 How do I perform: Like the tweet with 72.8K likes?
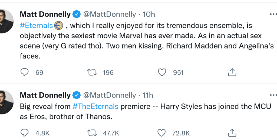(x=162, y=133)
